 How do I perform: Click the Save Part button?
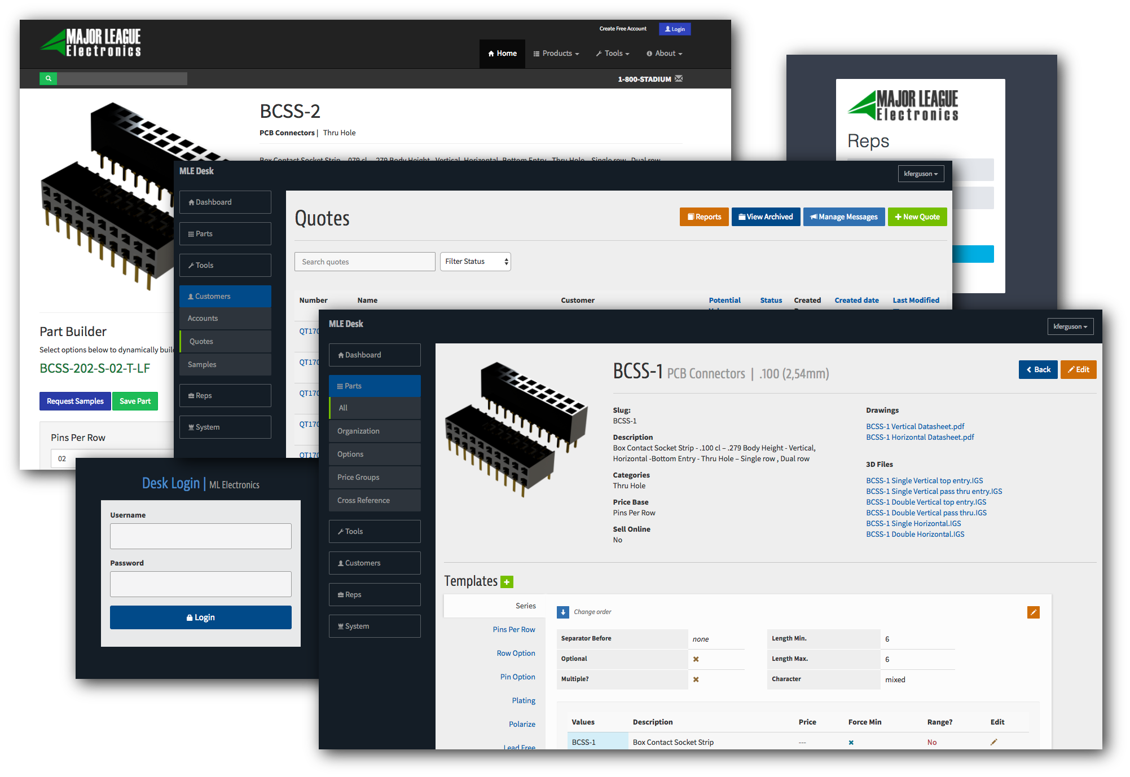[135, 401]
